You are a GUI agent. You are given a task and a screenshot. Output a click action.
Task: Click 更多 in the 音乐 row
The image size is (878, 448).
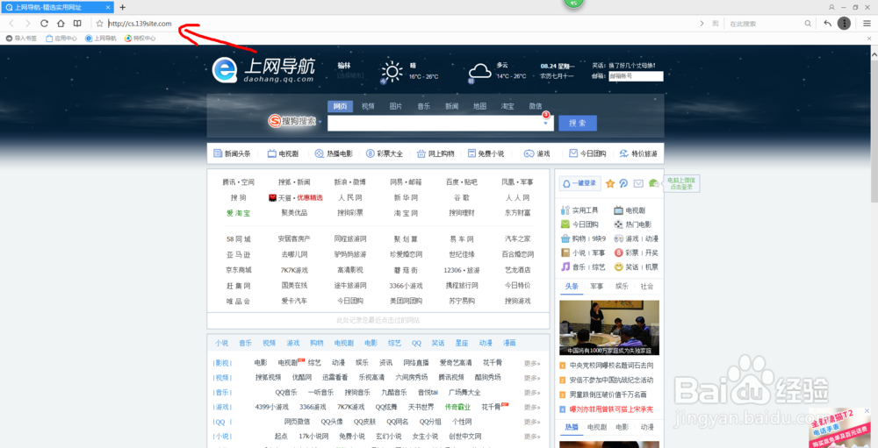[x=532, y=392]
